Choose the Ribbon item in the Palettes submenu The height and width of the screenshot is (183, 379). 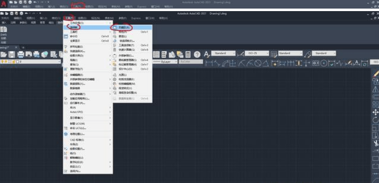132,28
